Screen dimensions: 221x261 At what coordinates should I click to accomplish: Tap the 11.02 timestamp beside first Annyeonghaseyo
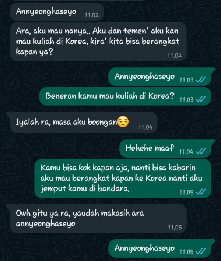click(92, 15)
